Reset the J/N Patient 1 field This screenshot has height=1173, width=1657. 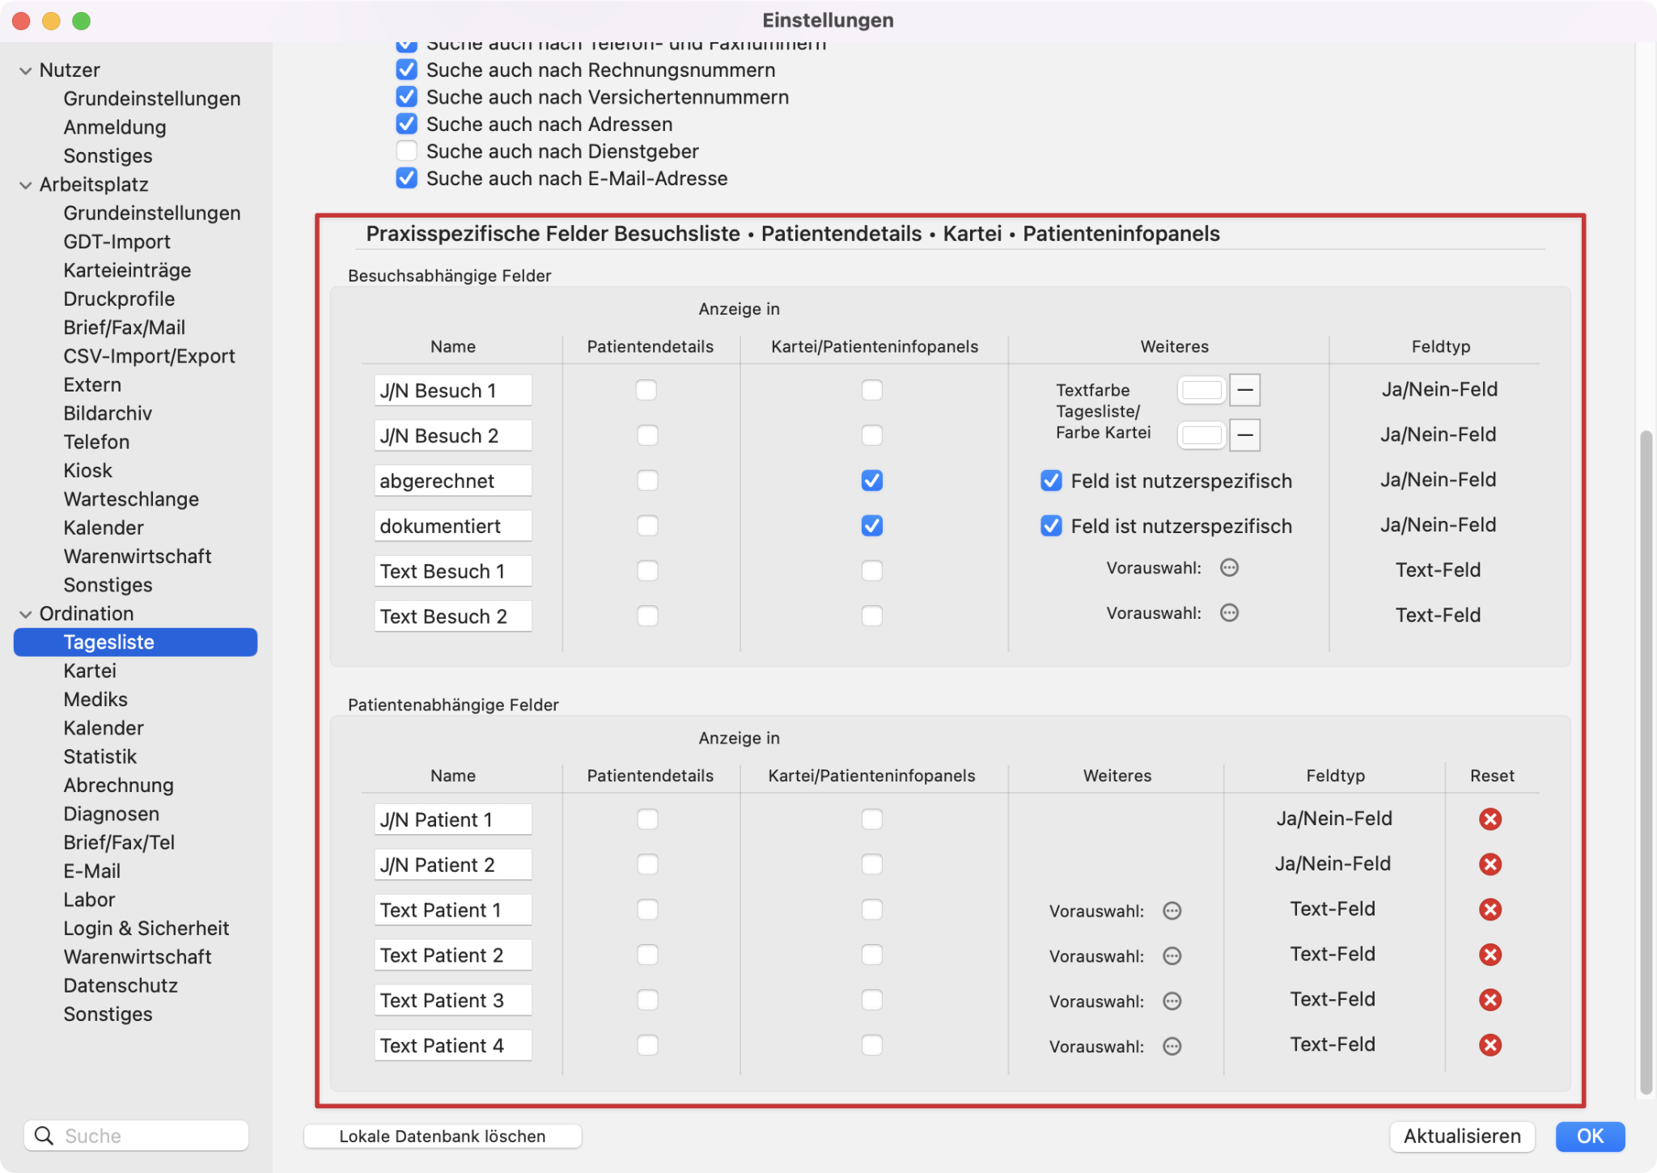pos(1490,819)
